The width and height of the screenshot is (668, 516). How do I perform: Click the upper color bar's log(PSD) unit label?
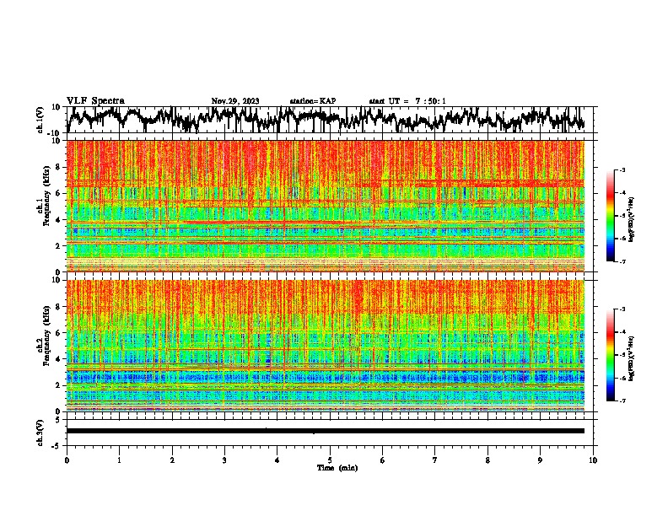[x=632, y=220]
